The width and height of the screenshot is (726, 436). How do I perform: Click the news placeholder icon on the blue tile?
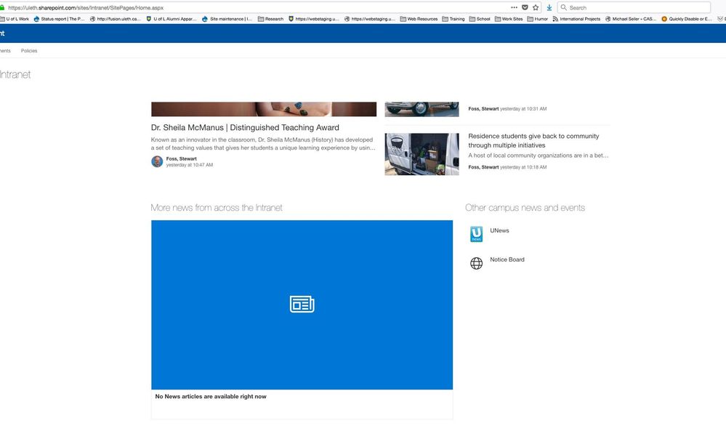click(x=302, y=304)
